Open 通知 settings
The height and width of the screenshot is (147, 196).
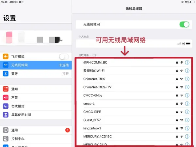pyautogui.click(x=36, y=89)
